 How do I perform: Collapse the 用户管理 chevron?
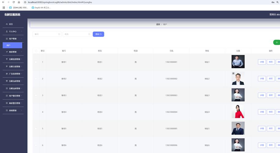(x=21, y=39)
